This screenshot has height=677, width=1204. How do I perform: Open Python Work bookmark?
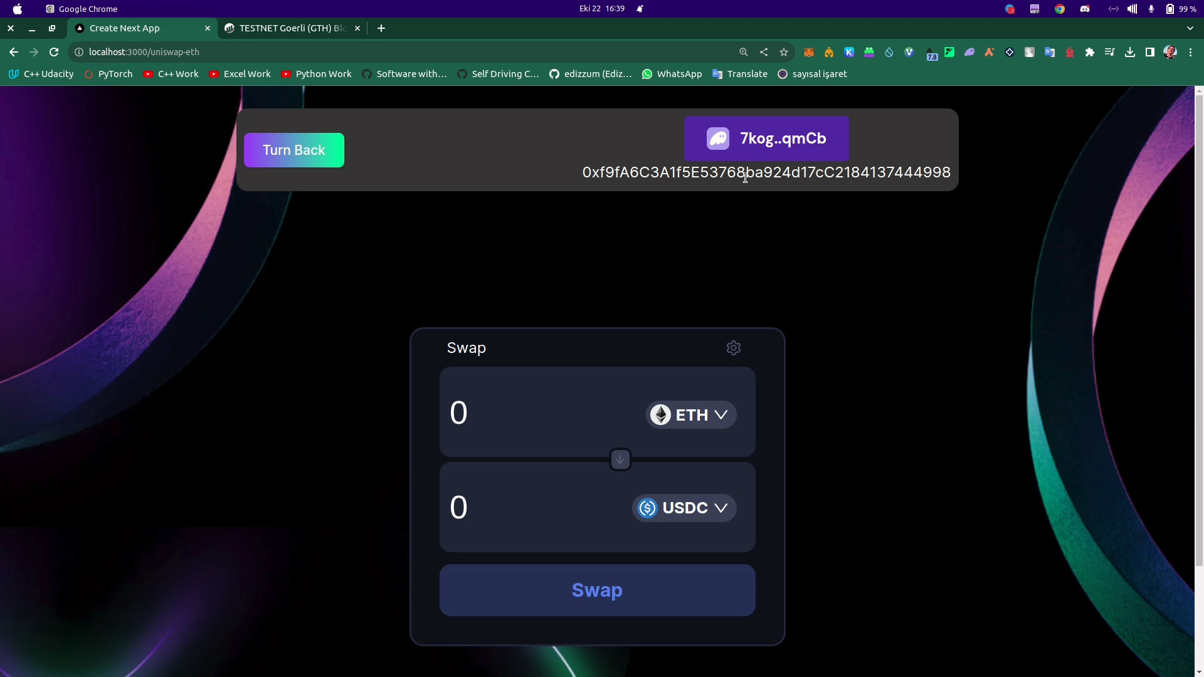pyautogui.click(x=317, y=74)
